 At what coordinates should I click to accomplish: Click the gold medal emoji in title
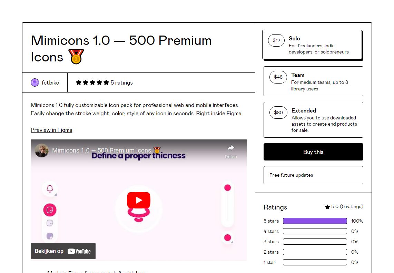click(76, 57)
